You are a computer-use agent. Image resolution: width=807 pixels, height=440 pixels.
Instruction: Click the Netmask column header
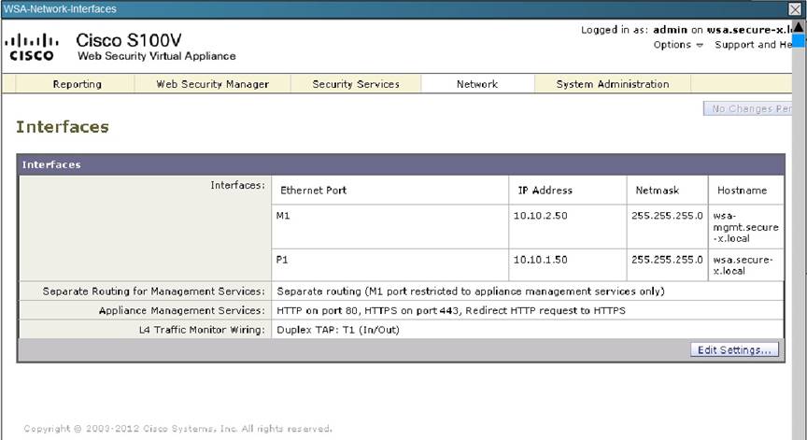tap(652, 190)
